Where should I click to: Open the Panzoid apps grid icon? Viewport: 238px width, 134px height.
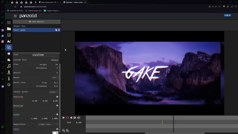point(15,16)
